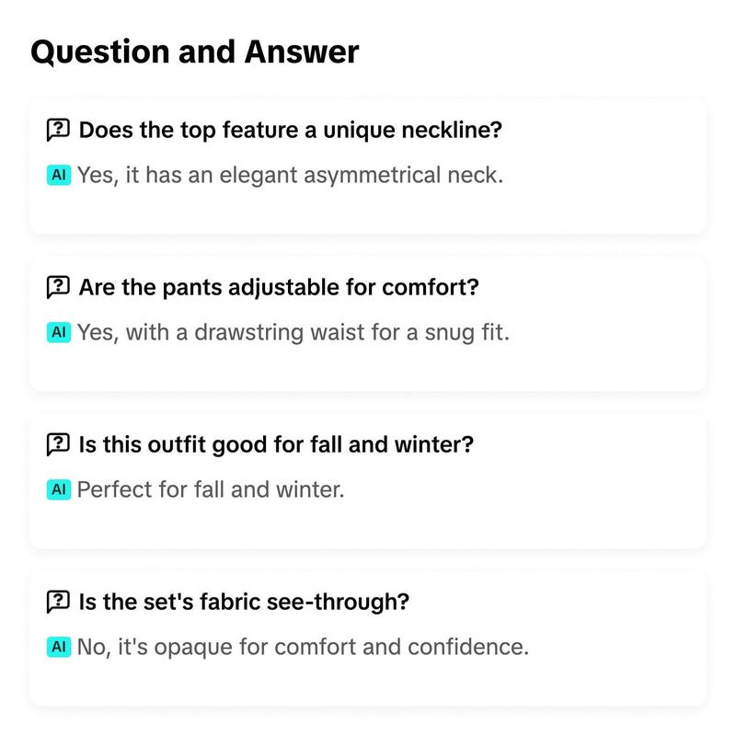Open 'Is this outfit good for fall and winter?'
736x736 pixels.
(276, 444)
